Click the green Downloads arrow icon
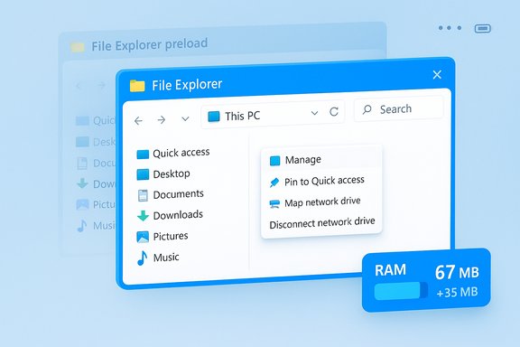The height and width of the screenshot is (347, 520). (x=143, y=216)
